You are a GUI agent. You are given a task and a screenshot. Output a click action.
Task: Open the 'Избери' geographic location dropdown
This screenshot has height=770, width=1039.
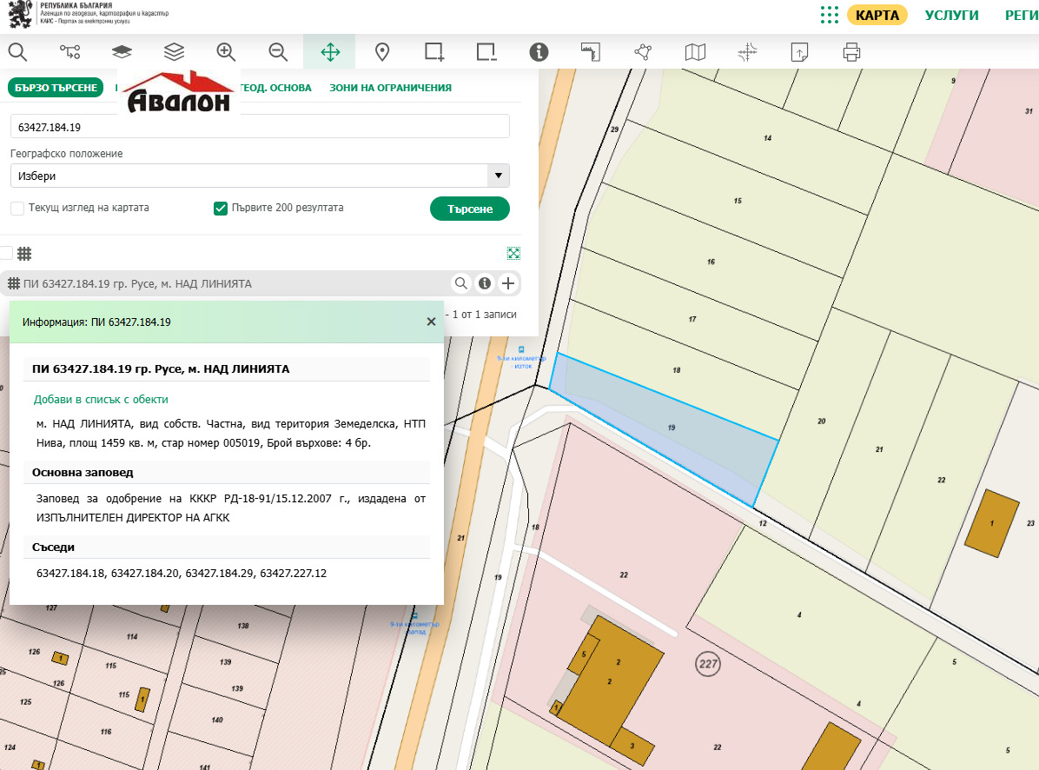(260, 176)
